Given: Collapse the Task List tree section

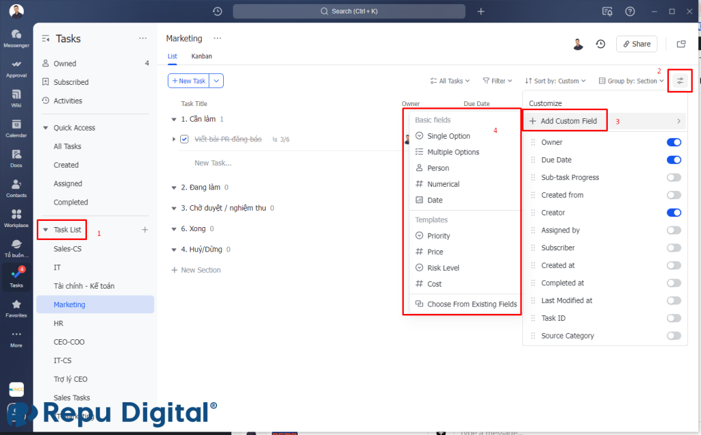Looking at the screenshot, I should pyautogui.click(x=45, y=230).
